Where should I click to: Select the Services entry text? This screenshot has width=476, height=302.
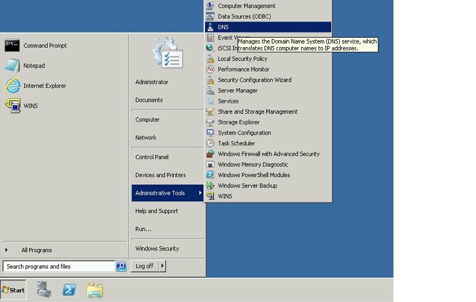(x=228, y=101)
